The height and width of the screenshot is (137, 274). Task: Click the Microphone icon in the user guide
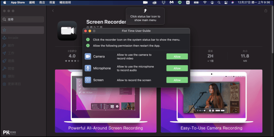(x=88, y=68)
